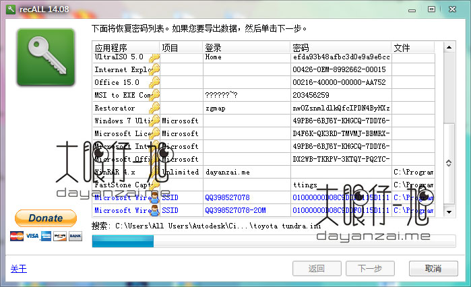Select the Windows 7 Ultimate row

[263, 121]
